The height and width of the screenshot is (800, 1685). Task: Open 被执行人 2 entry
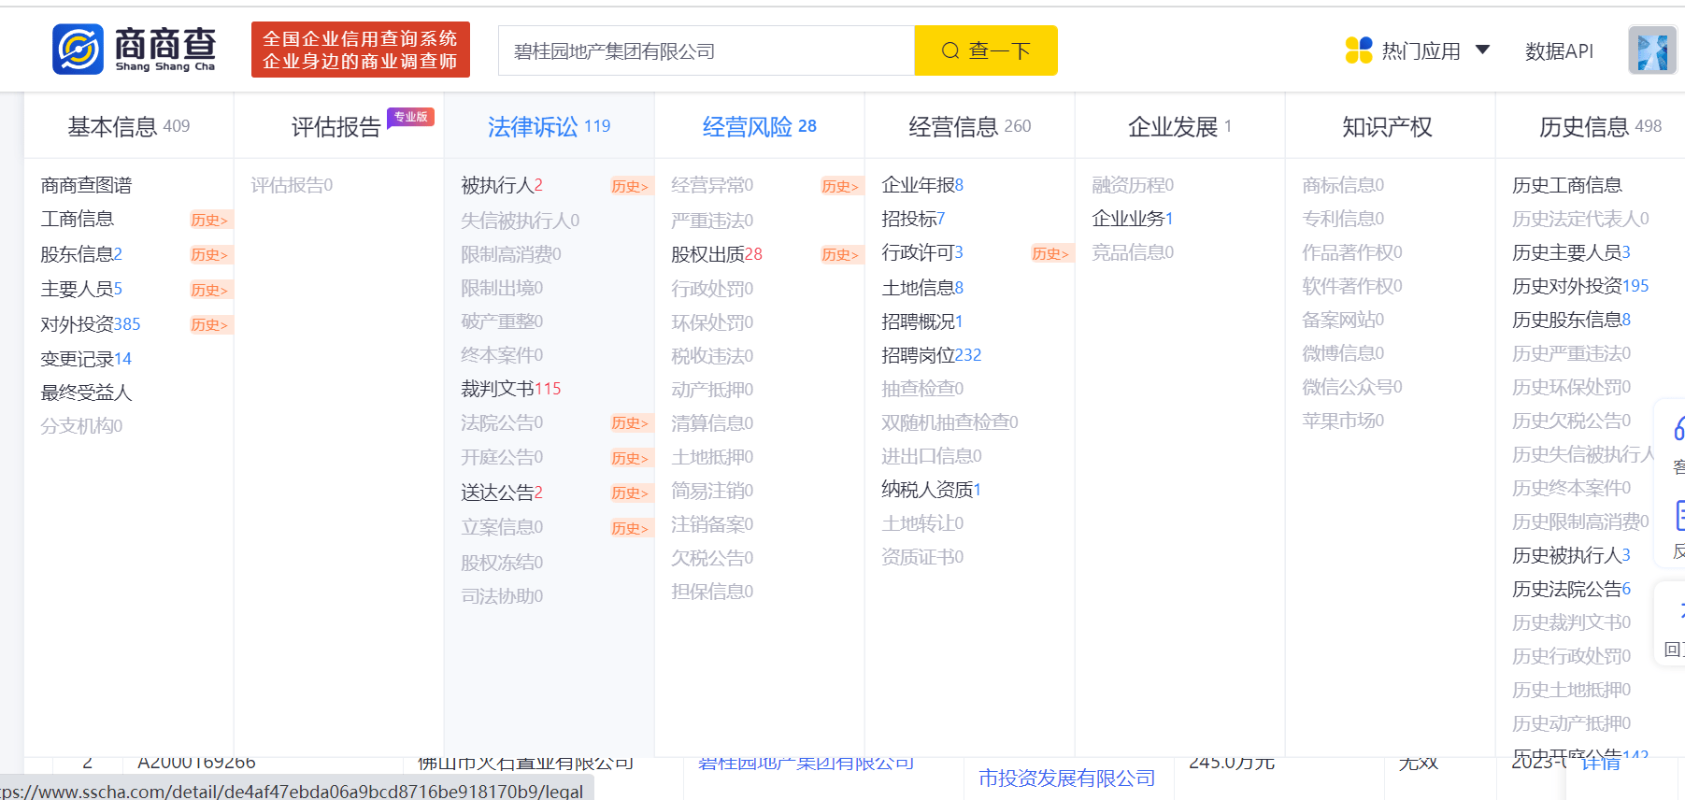click(502, 185)
